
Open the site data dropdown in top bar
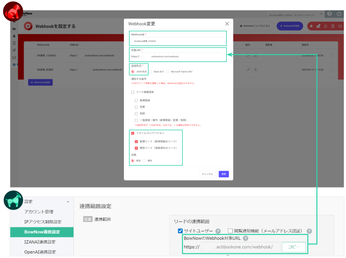[321, 14]
